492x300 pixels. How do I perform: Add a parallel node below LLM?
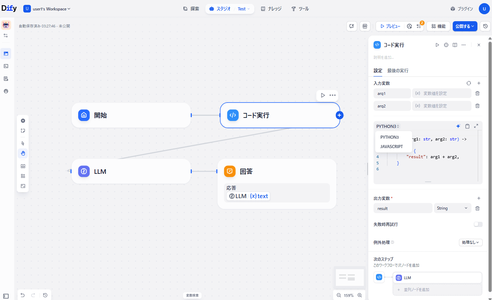coord(416,290)
